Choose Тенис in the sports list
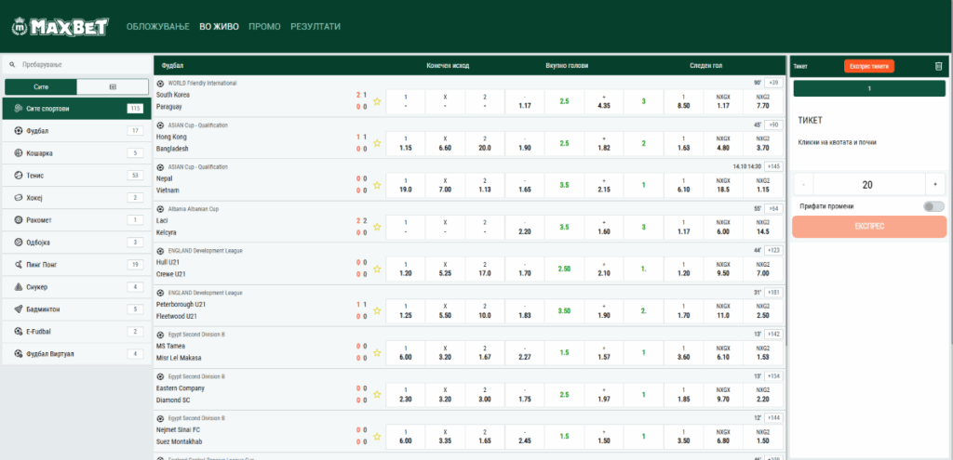 pos(76,175)
